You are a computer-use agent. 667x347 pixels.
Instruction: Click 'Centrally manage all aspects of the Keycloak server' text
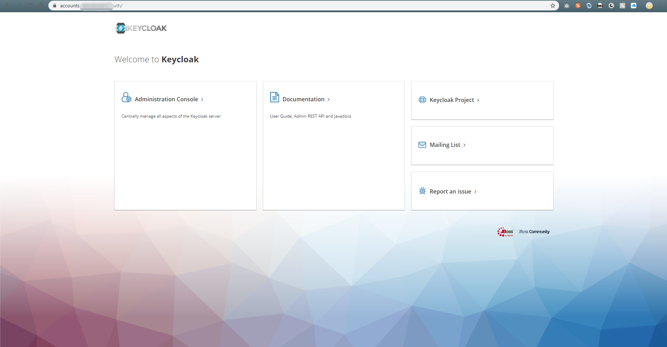[x=171, y=116]
